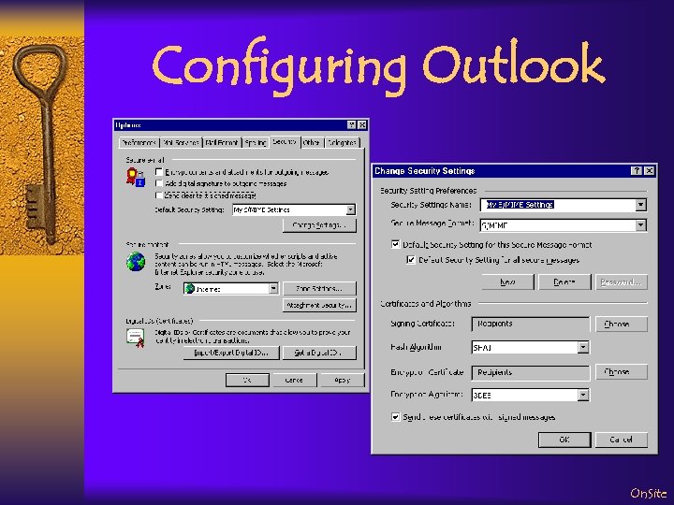Click the Signing Certificate Recipients field
This screenshot has width=674, height=505.
531,325
